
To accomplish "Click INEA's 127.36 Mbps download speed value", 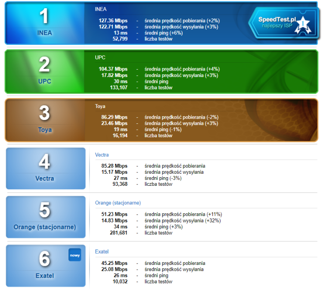I will pyautogui.click(x=113, y=21).
